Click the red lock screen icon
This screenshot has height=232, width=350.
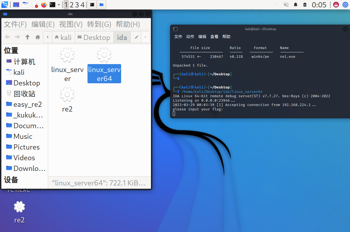point(336,5)
